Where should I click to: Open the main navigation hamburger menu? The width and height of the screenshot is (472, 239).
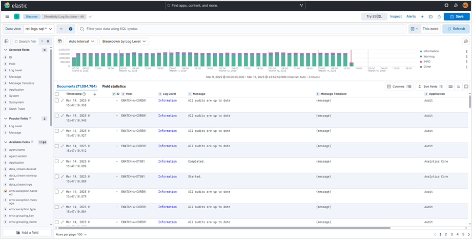click(7, 16)
